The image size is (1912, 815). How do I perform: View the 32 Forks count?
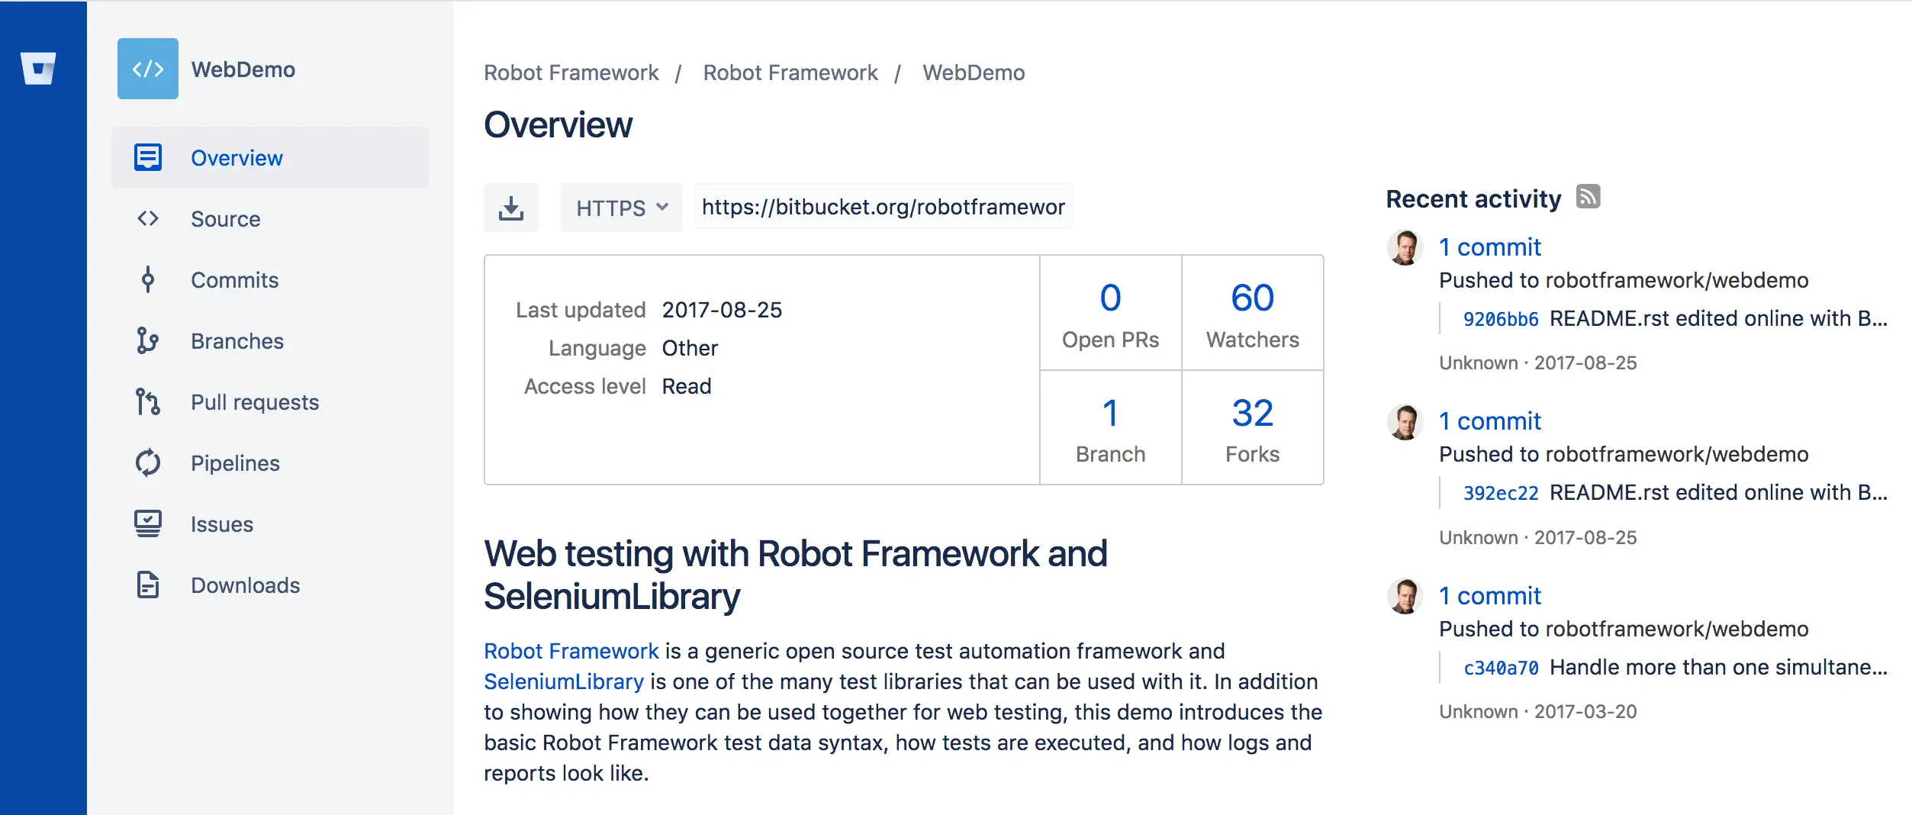1252,414
